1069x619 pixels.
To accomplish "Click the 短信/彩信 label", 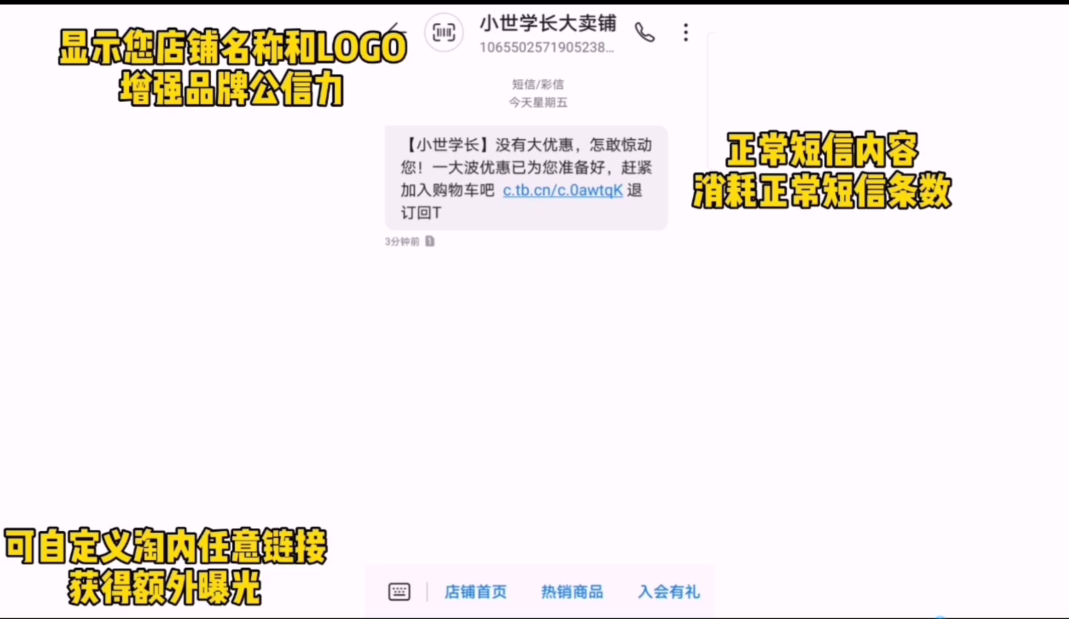I will [x=538, y=84].
